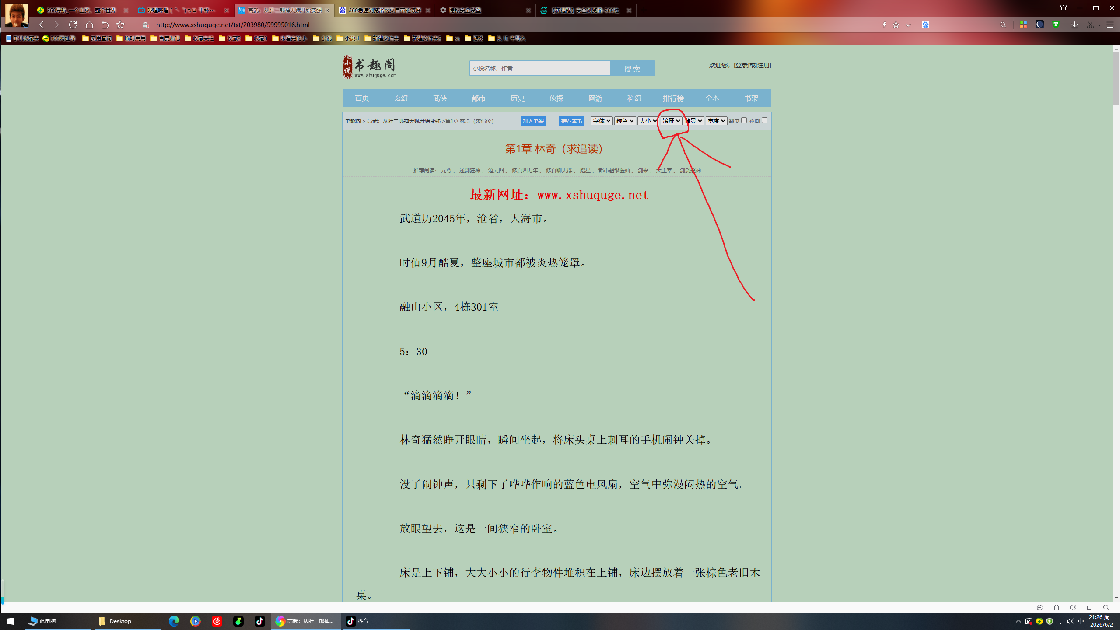Click the scissors screenshot tool icon
Viewport: 1120px width, 630px height.
coord(1090,25)
